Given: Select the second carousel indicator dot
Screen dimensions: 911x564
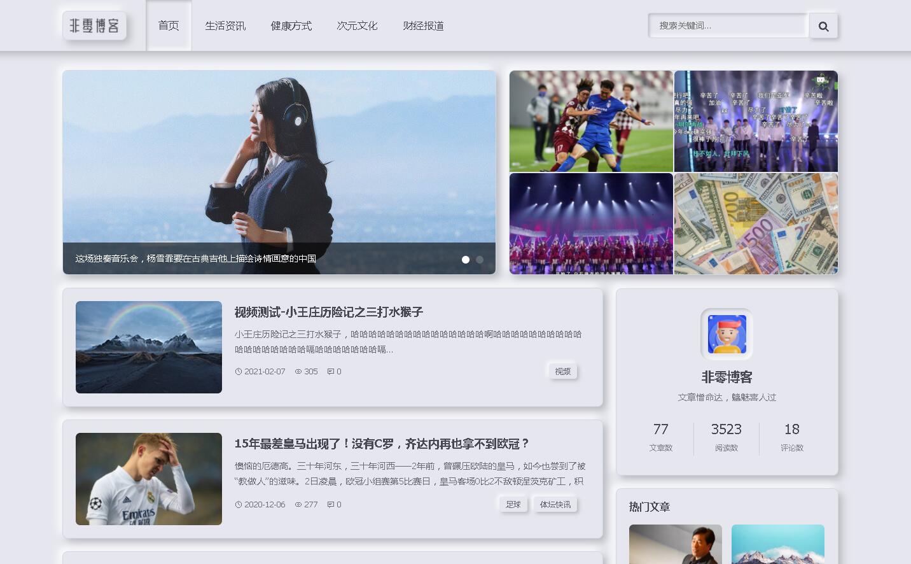Looking at the screenshot, I should (479, 260).
